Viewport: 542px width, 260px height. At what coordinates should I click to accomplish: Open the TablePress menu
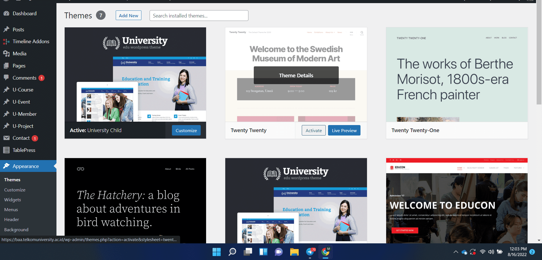(24, 150)
